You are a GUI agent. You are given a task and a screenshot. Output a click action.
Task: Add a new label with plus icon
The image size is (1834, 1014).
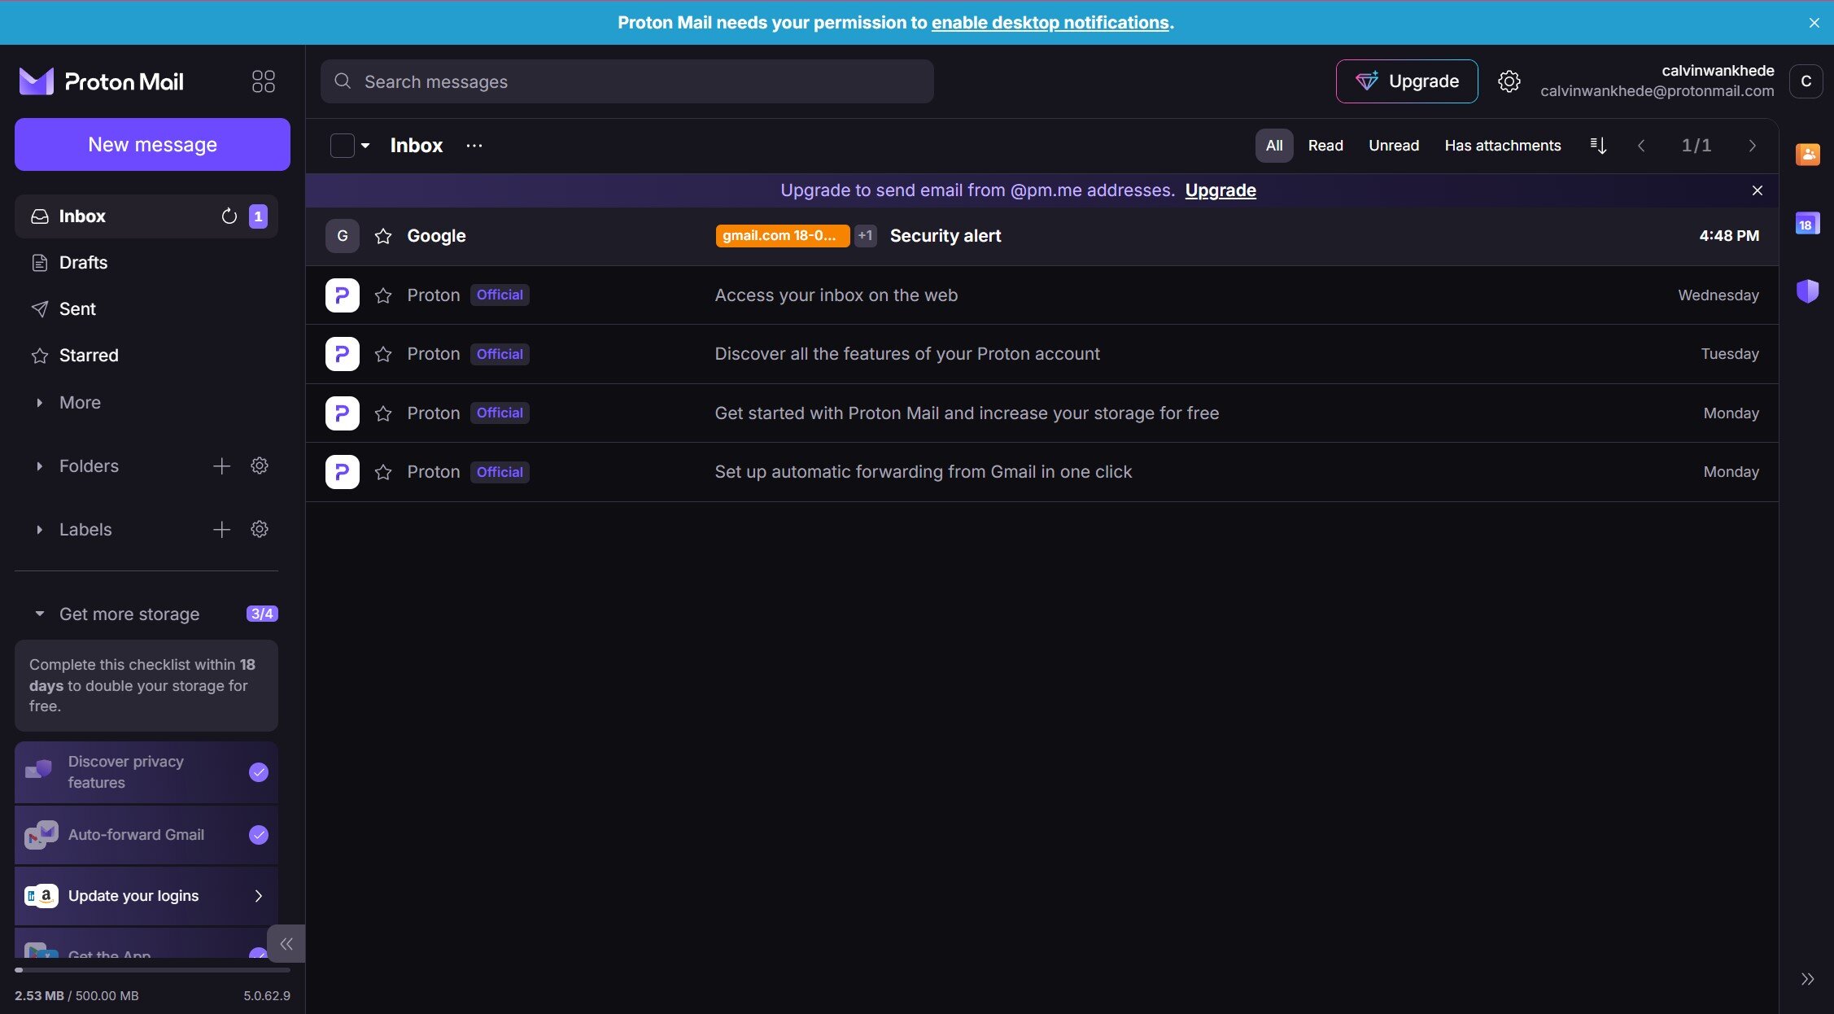221,530
